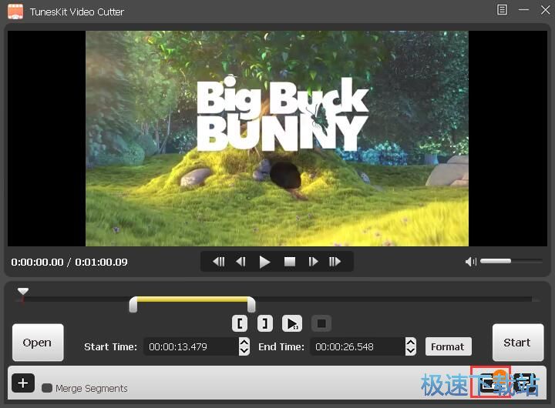Image resolution: width=555 pixels, height=408 pixels.
Task: Click the yellow selected segment bar
Action: coord(192,299)
